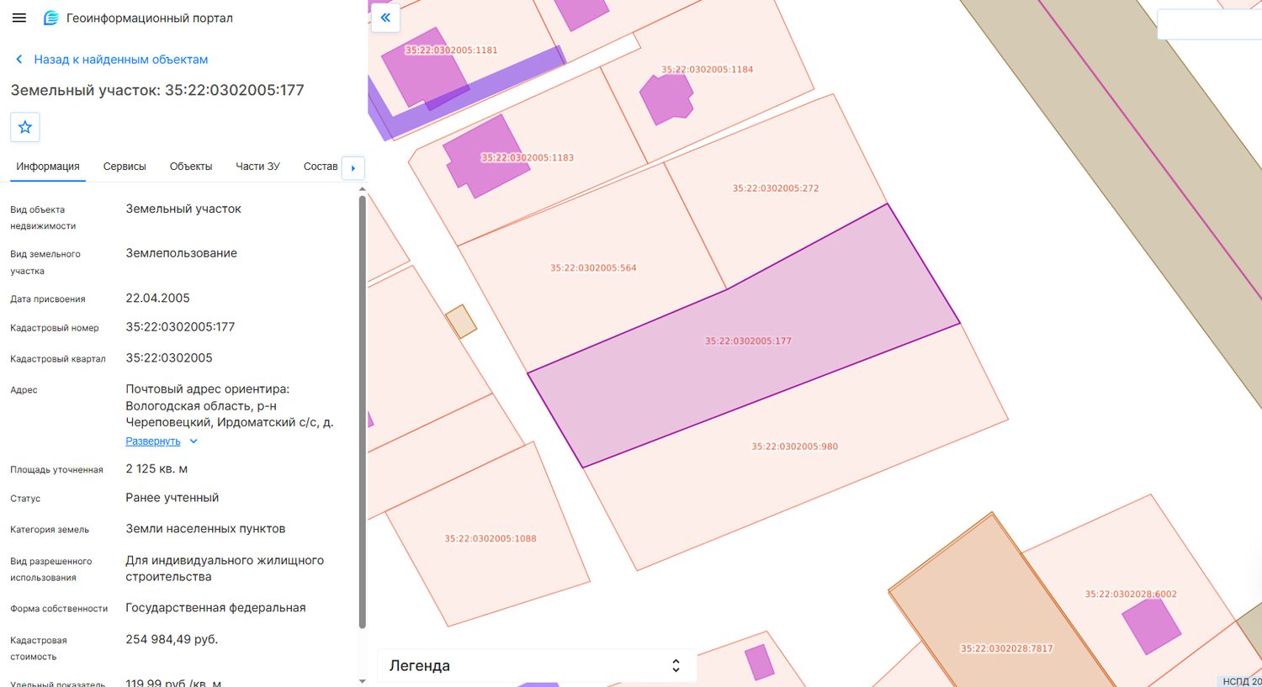
Task: Click cadastral quarter value 35:22:0302005
Action: [x=169, y=358]
